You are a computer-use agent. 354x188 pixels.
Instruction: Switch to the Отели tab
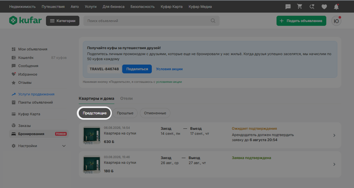click(x=126, y=98)
